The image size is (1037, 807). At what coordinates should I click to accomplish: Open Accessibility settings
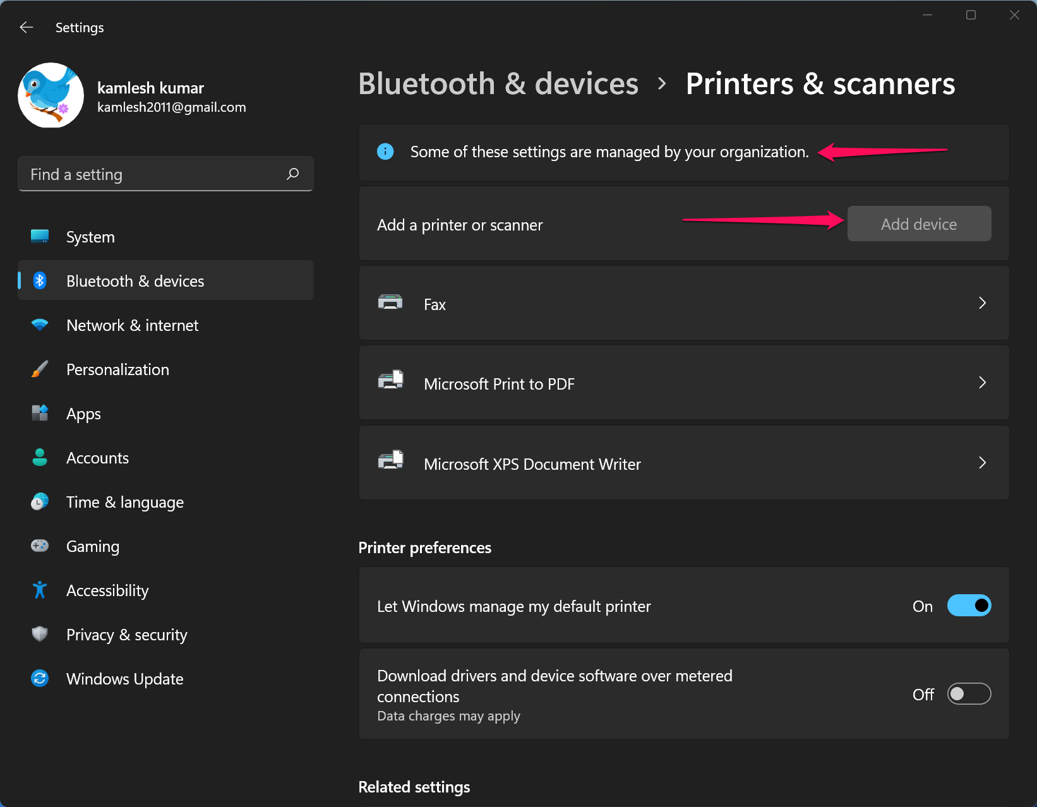[165, 590]
